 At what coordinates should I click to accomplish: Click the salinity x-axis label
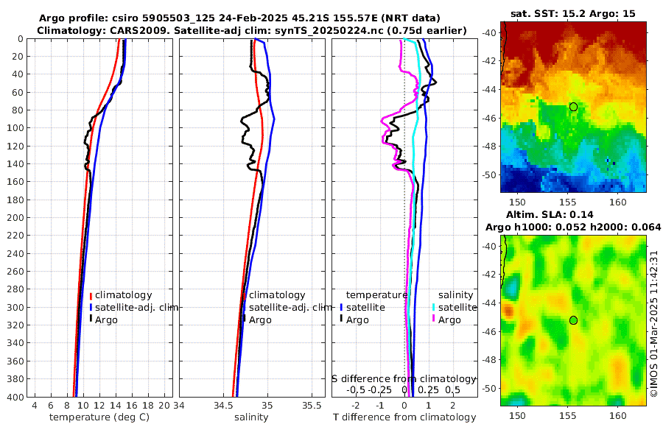point(251,417)
